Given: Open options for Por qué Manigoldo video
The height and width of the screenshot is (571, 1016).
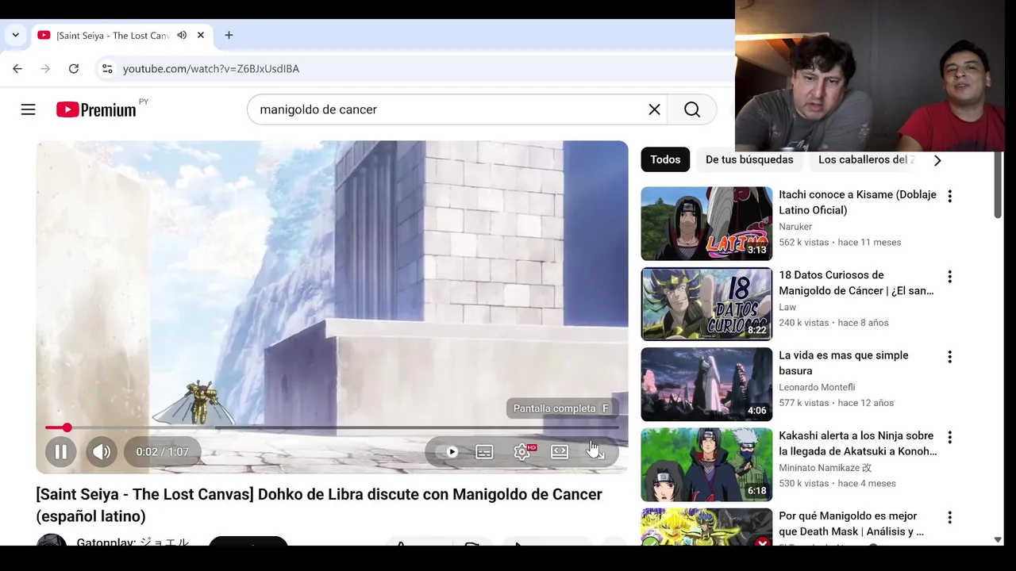Looking at the screenshot, I should [949, 517].
